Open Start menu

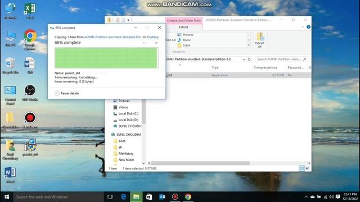point(7,197)
